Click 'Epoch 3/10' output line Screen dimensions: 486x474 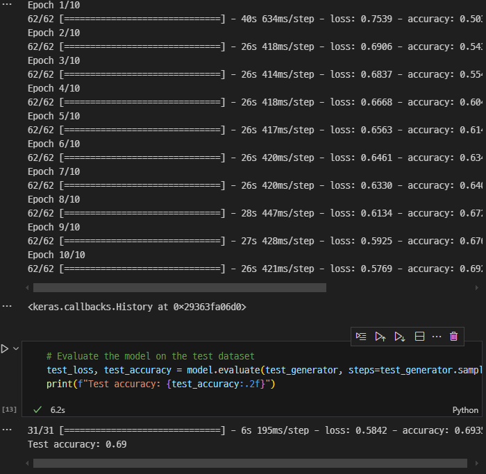53,60
